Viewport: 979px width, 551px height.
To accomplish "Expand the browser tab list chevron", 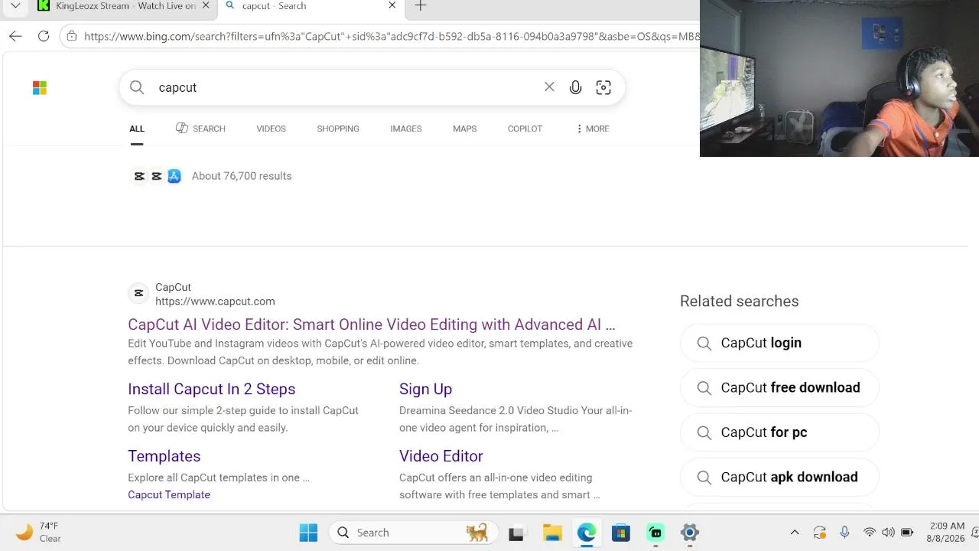I will click(15, 6).
